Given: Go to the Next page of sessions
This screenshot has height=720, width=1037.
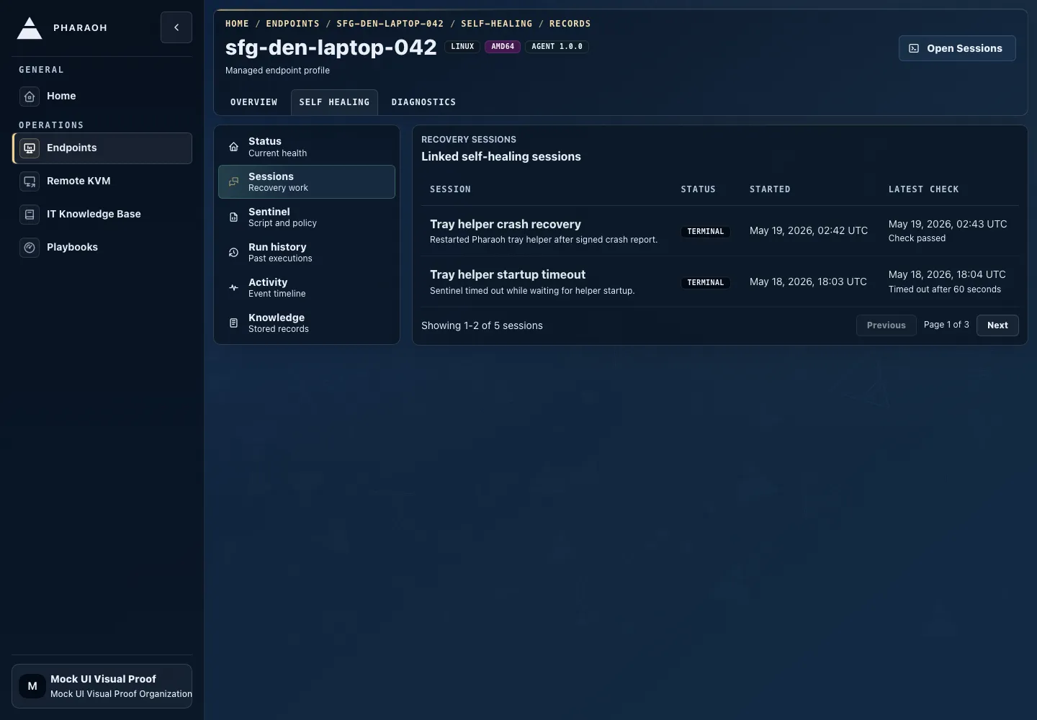Looking at the screenshot, I should coord(997,325).
